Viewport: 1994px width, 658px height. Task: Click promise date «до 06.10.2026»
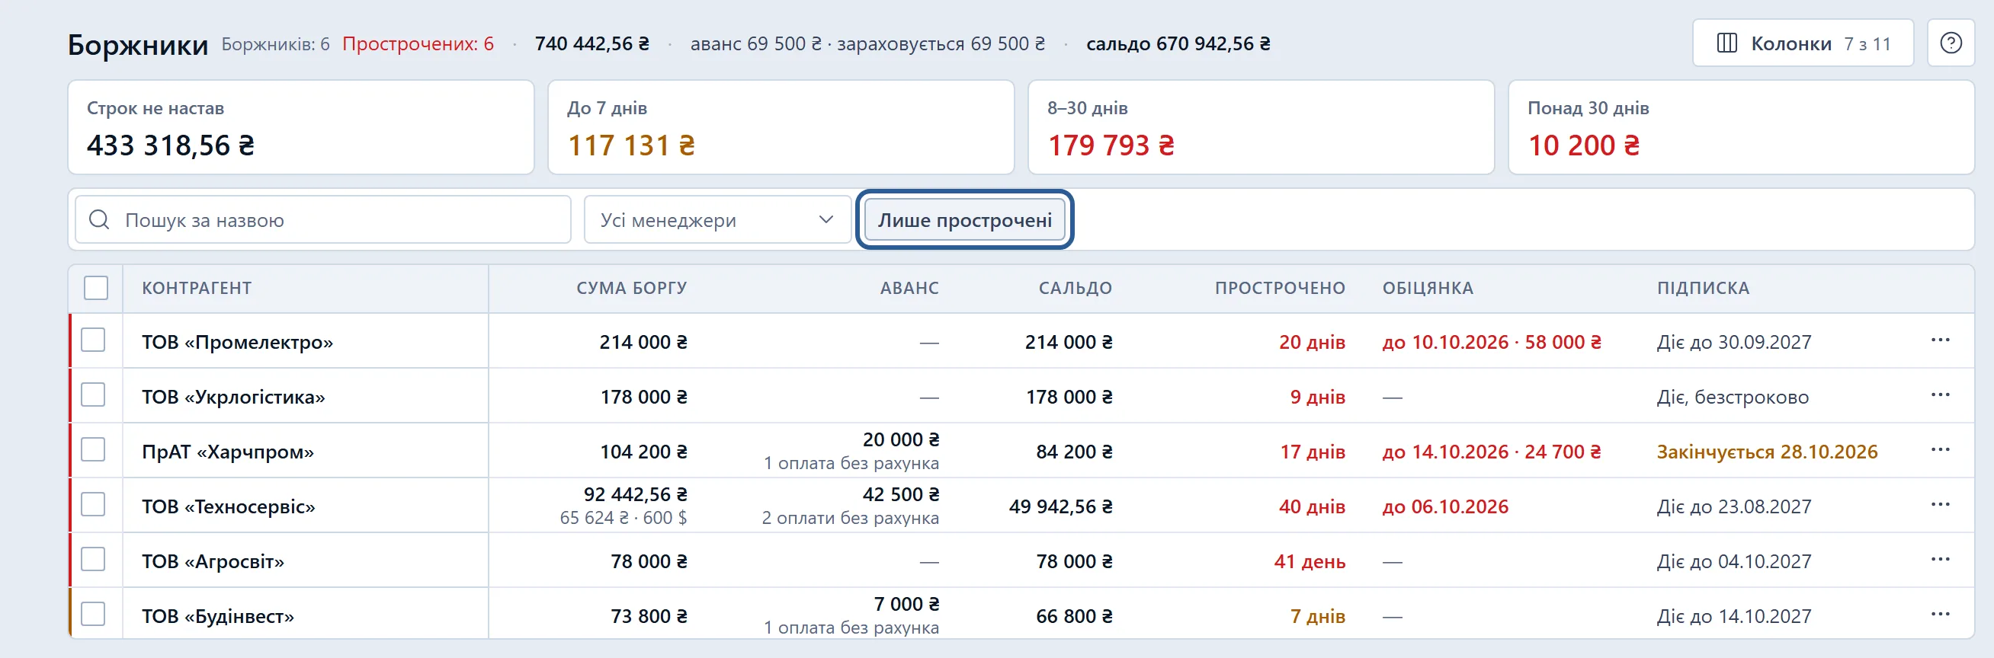pyautogui.click(x=1445, y=506)
